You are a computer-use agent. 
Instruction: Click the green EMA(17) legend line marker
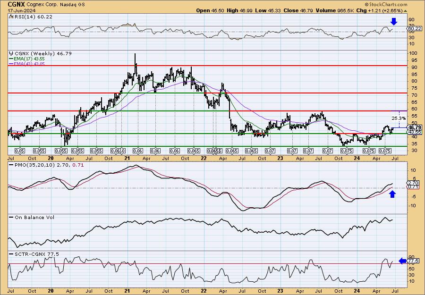(11, 59)
